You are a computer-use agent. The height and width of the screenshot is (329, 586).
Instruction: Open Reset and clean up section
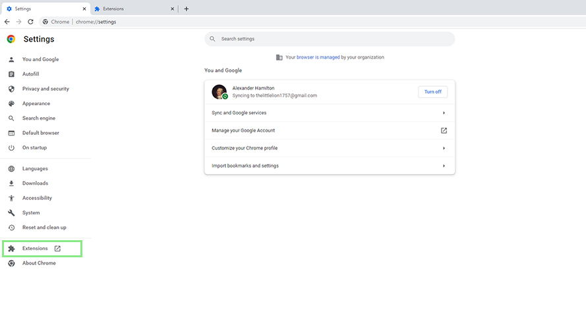[44, 228]
